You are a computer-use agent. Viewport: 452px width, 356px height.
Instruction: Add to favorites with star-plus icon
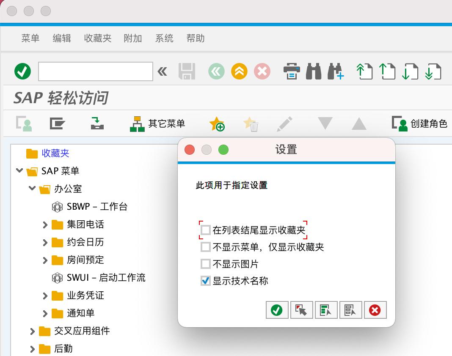[x=217, y=124]
